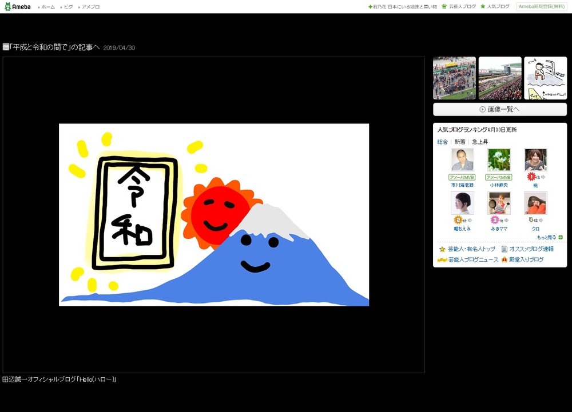Click the Ameba logo icon
Image resolution: width=572 pixels, height=412 pixels.
[8, 6]
